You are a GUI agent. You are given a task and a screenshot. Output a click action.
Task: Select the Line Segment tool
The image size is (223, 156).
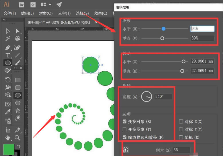(x=17, y=55)
